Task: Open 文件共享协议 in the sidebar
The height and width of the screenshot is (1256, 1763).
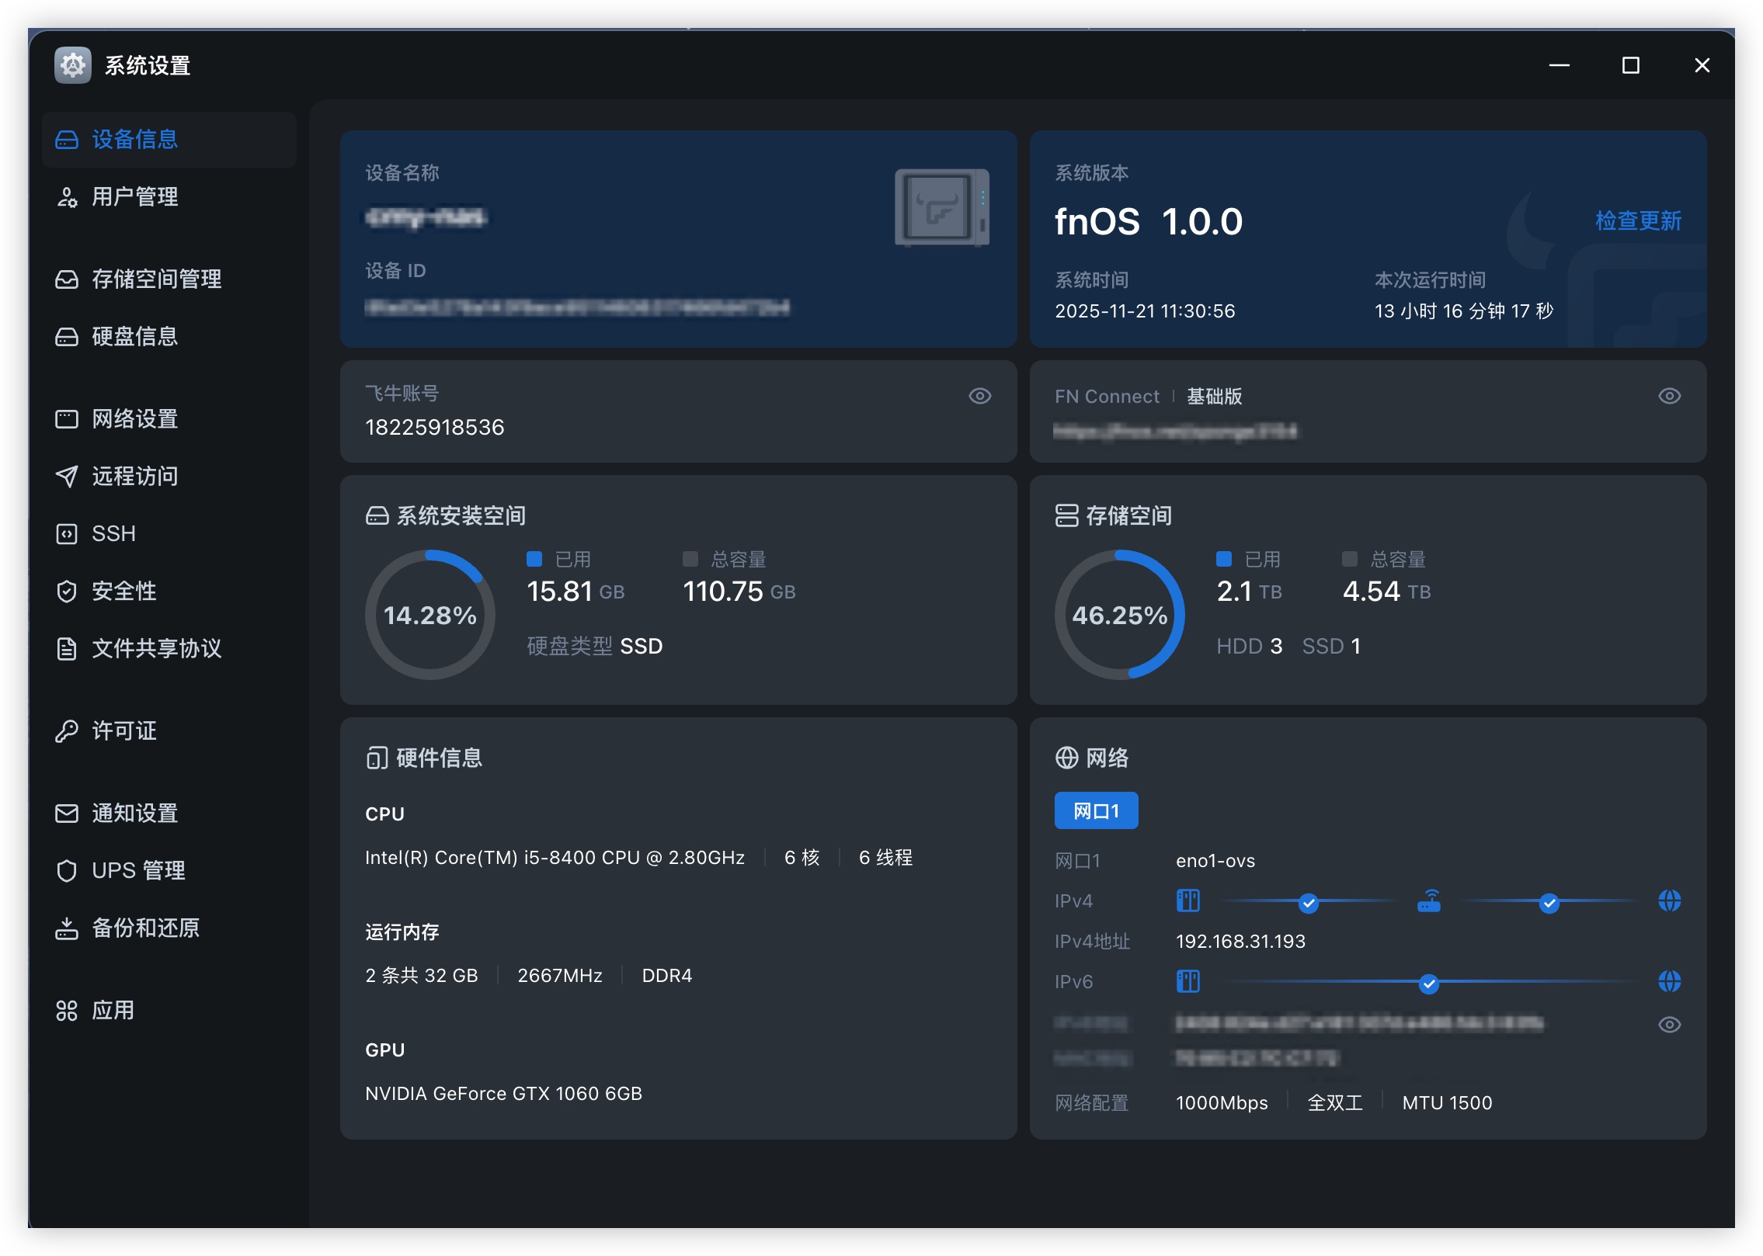Action: [x=156, y=649]
